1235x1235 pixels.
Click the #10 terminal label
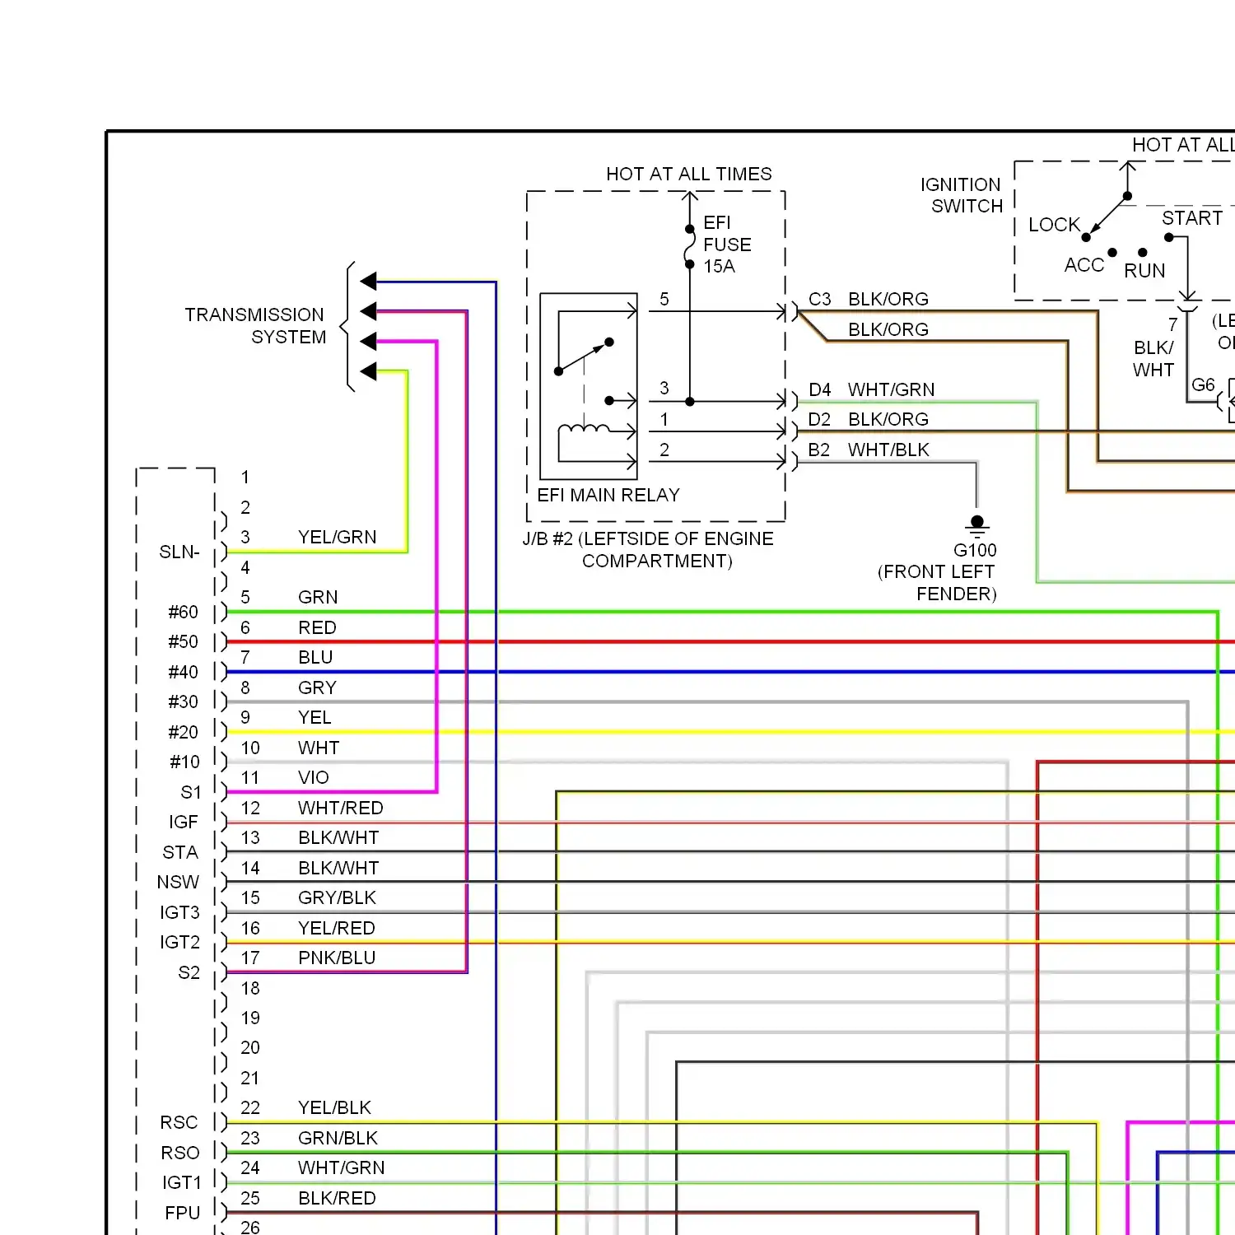184,762
